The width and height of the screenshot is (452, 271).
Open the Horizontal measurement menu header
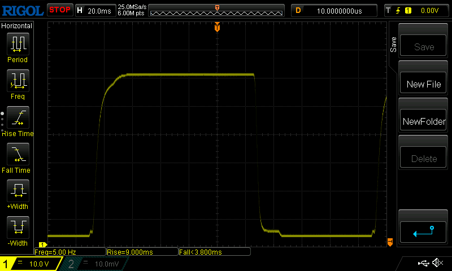pos(17,26)
